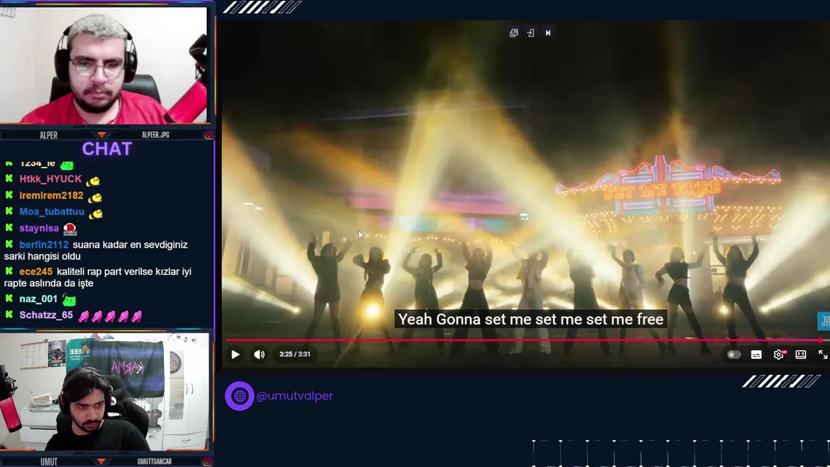This screenshot has width=830, height=467.
Task: Select chat user Schatzz_65
Action: (x=46, y=315)
